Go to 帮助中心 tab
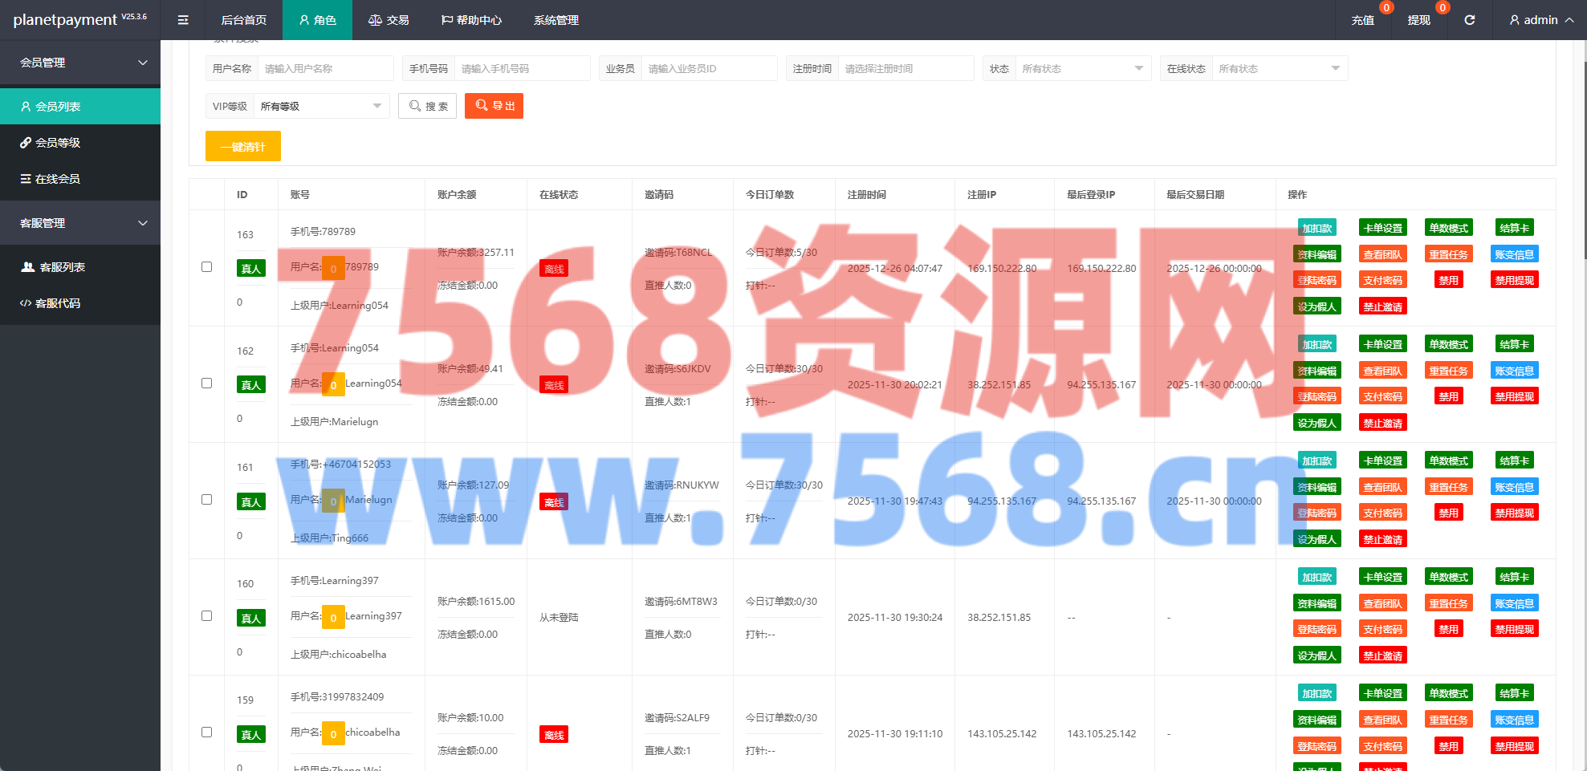Image resolution: width=1587 pixels, height=771 pixels. pyautogui.click(x=471, y=20)
